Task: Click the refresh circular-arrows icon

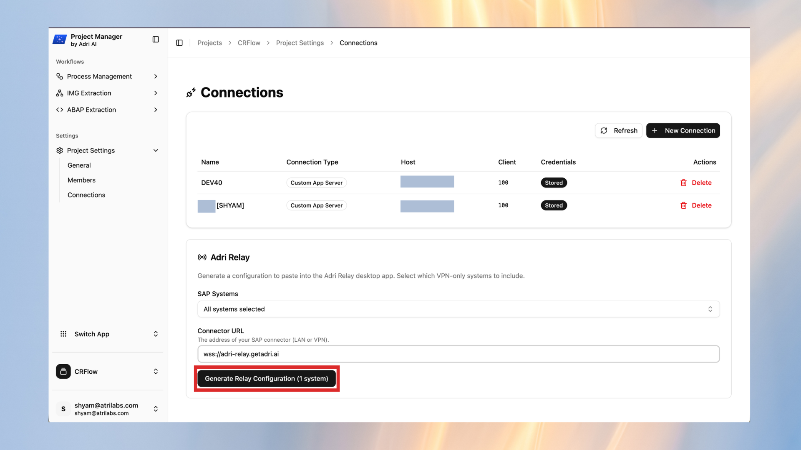Action: pyautogui.click(x=604, y=130)
